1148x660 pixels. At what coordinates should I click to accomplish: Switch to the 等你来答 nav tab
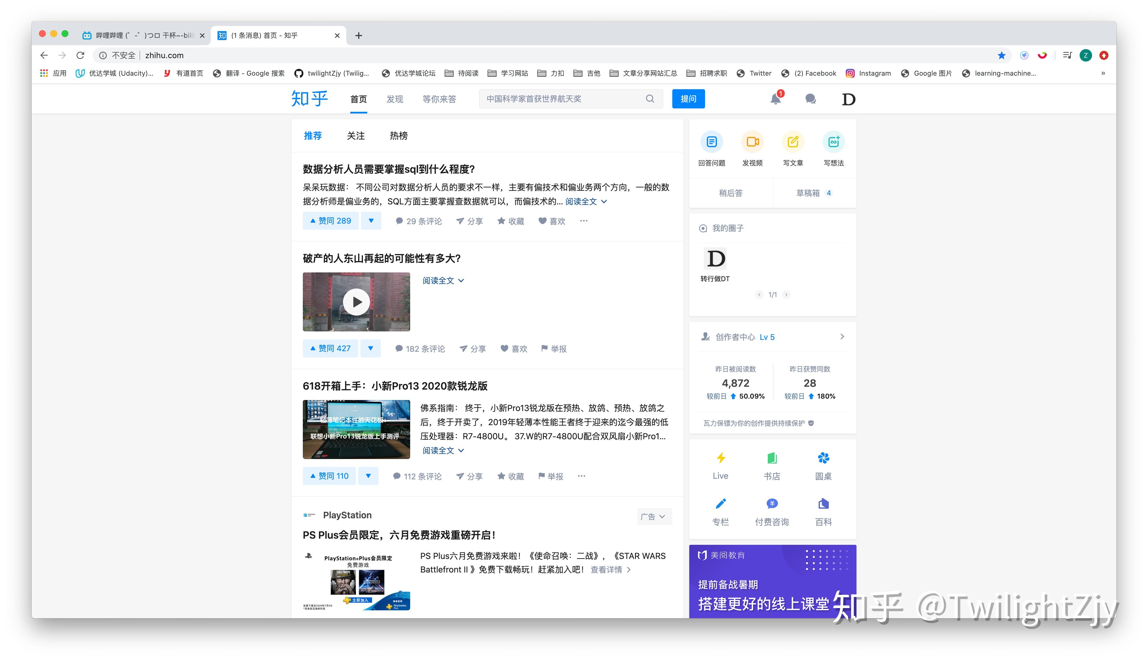pos(439,99)
